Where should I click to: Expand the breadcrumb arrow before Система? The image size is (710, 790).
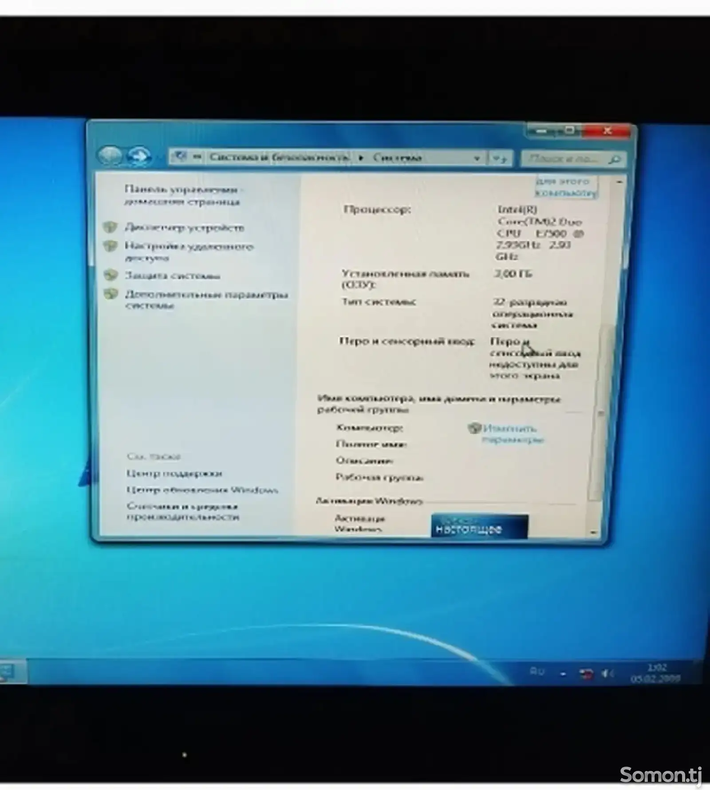tap(361, 158)
